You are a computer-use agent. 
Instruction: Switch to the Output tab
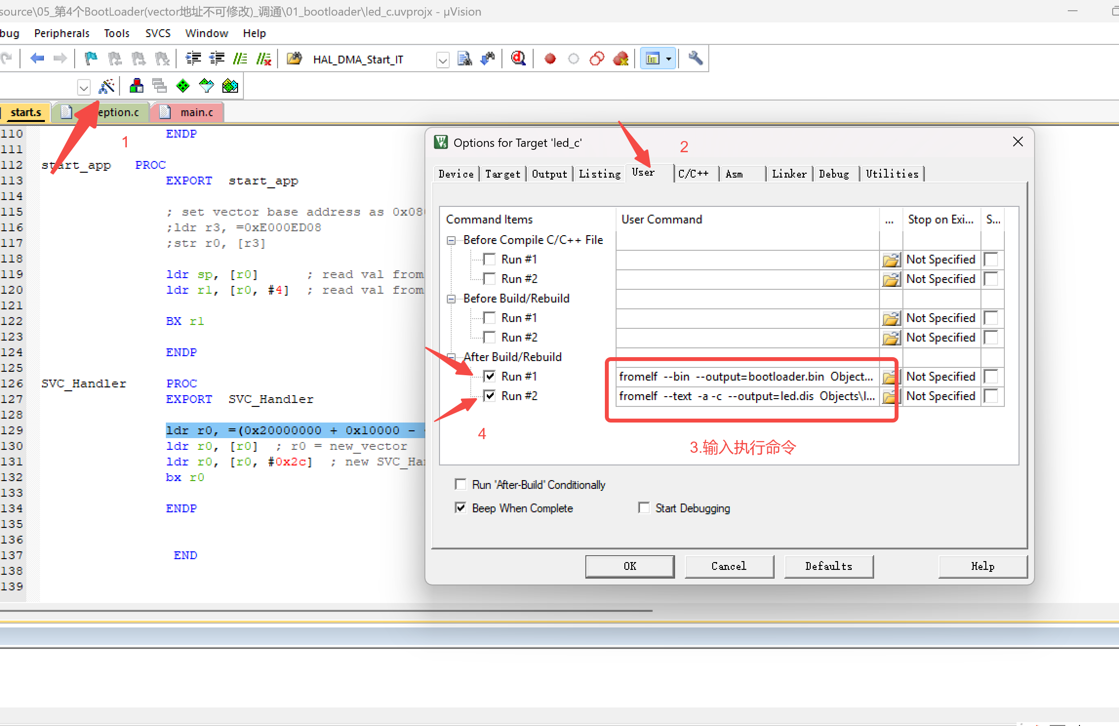click(x=549, y=174)
